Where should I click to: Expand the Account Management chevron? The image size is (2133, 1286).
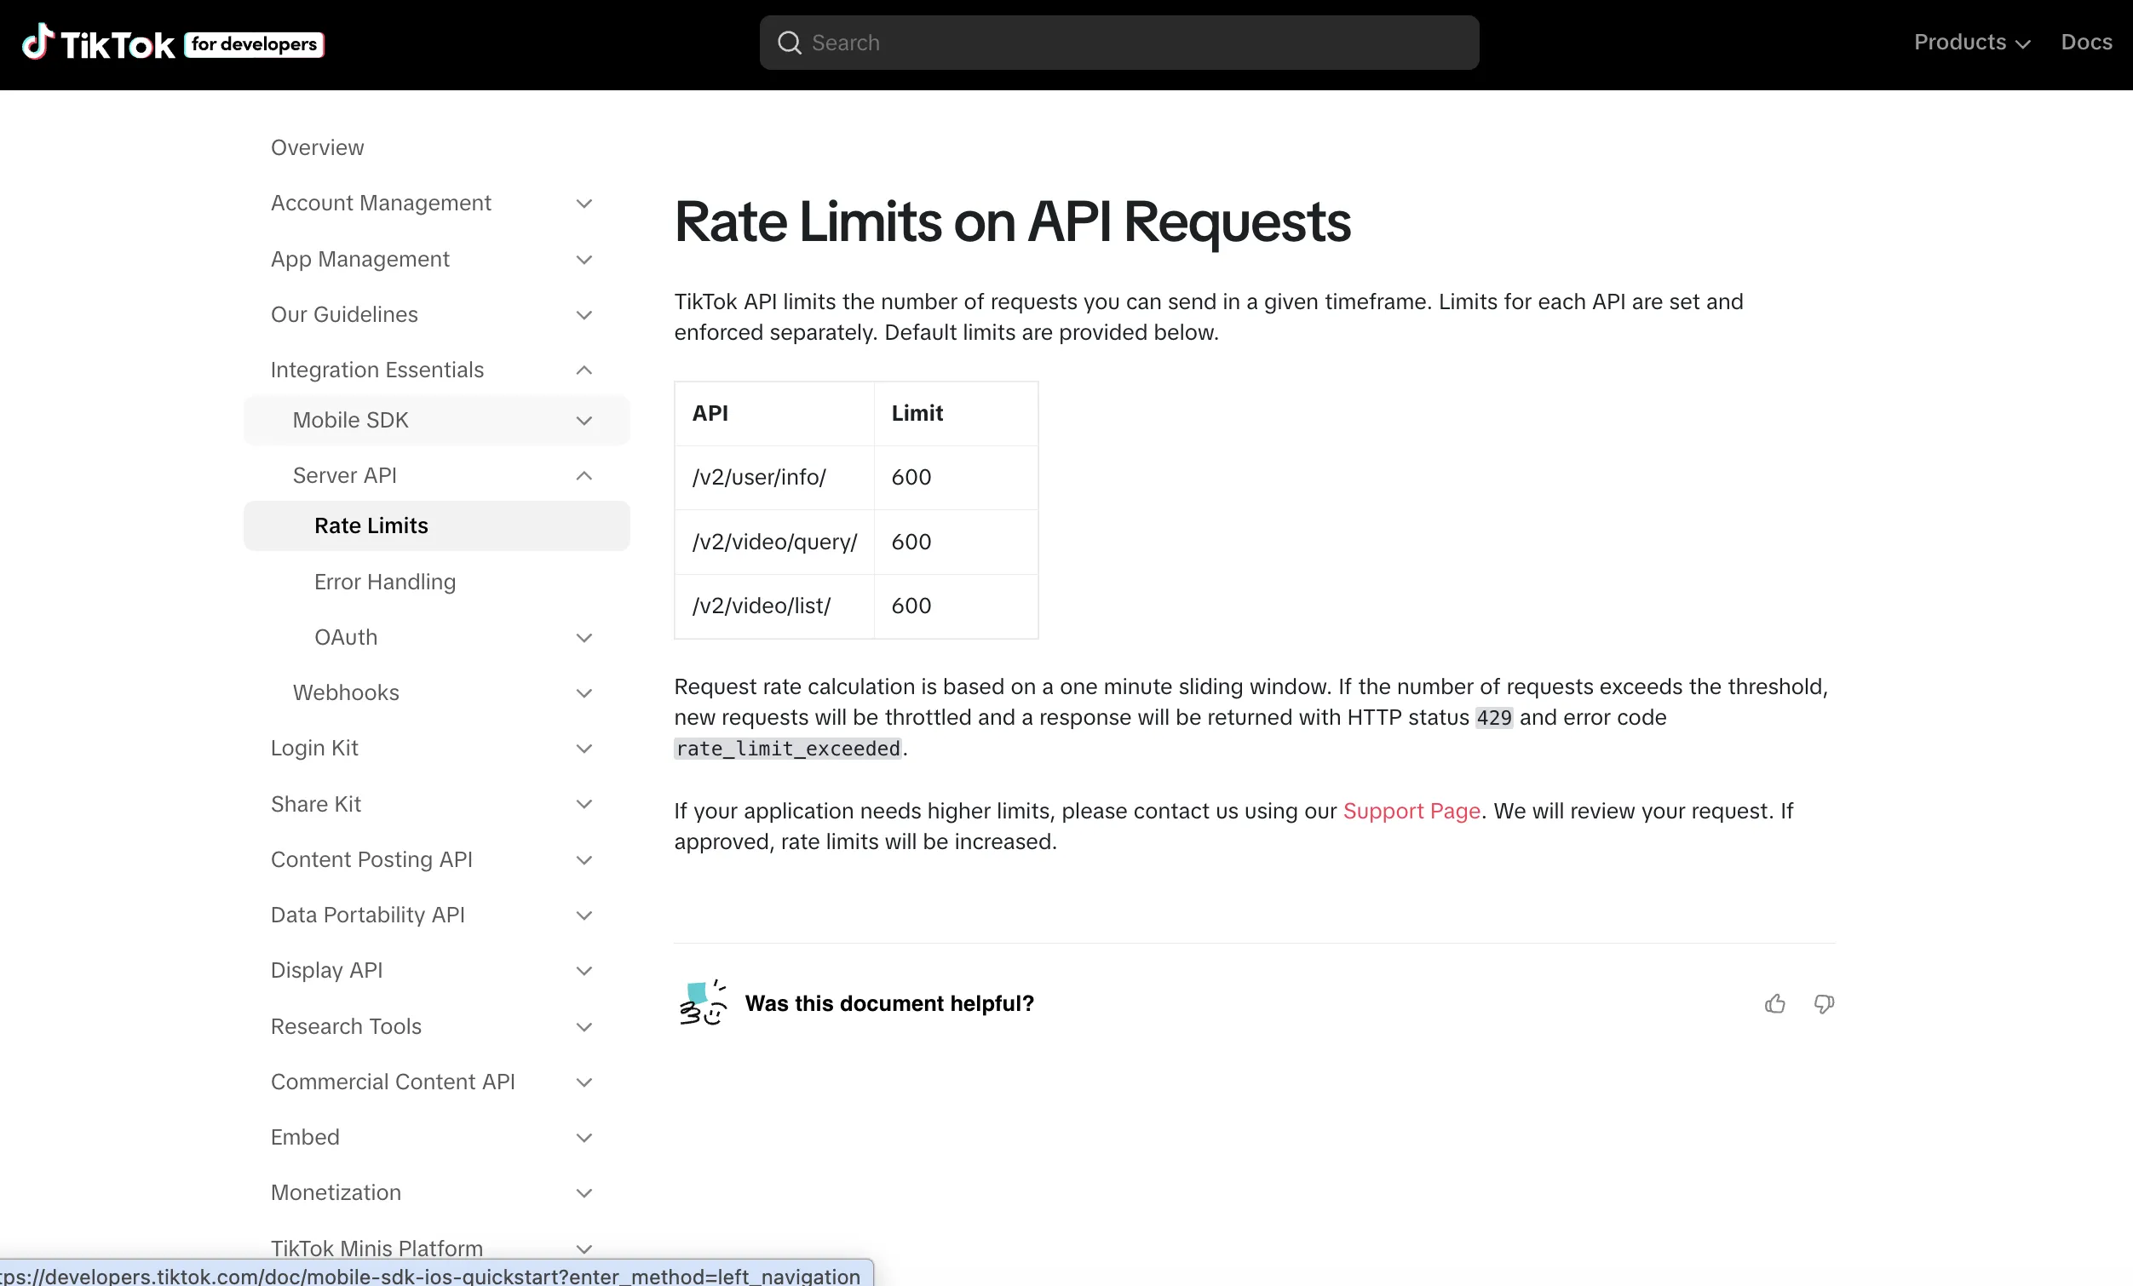pyautogui.click(x=584, y=204)
